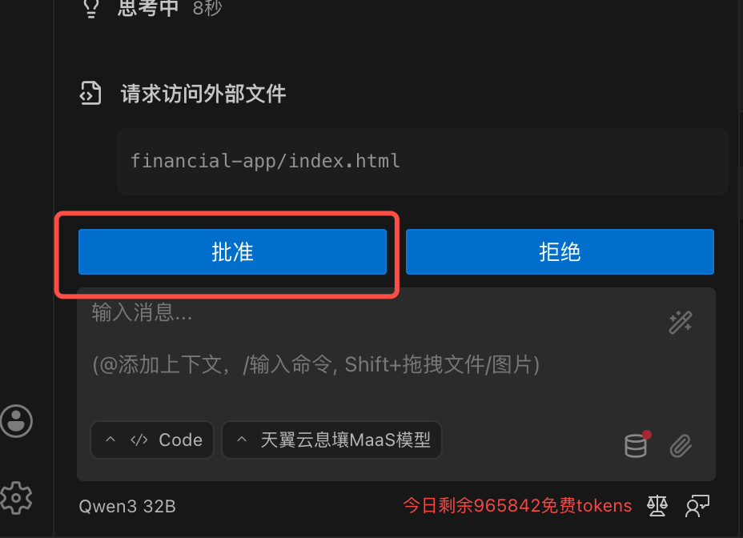Open the account profile icon in sidebar
The height and width of the screenshot is (538, 743).
pyautogui.click(x=17, y=421)
